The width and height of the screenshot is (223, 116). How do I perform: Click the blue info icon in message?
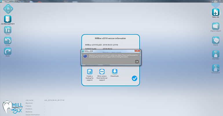pos(85,56)
